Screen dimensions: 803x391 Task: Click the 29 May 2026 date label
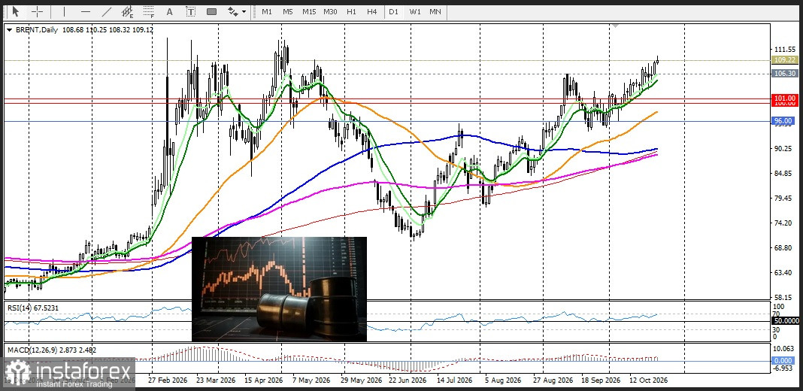361,380
